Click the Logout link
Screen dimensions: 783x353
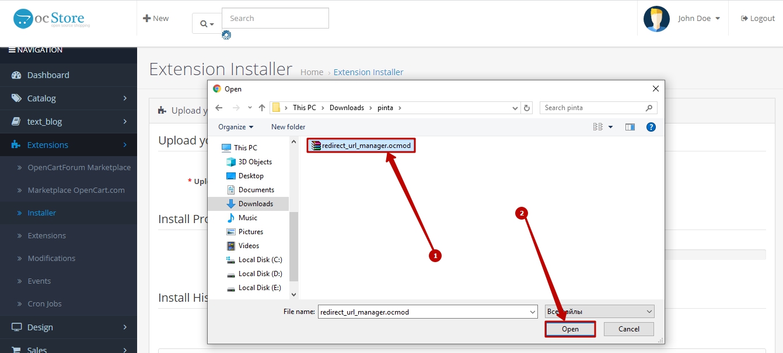[758, 18]
